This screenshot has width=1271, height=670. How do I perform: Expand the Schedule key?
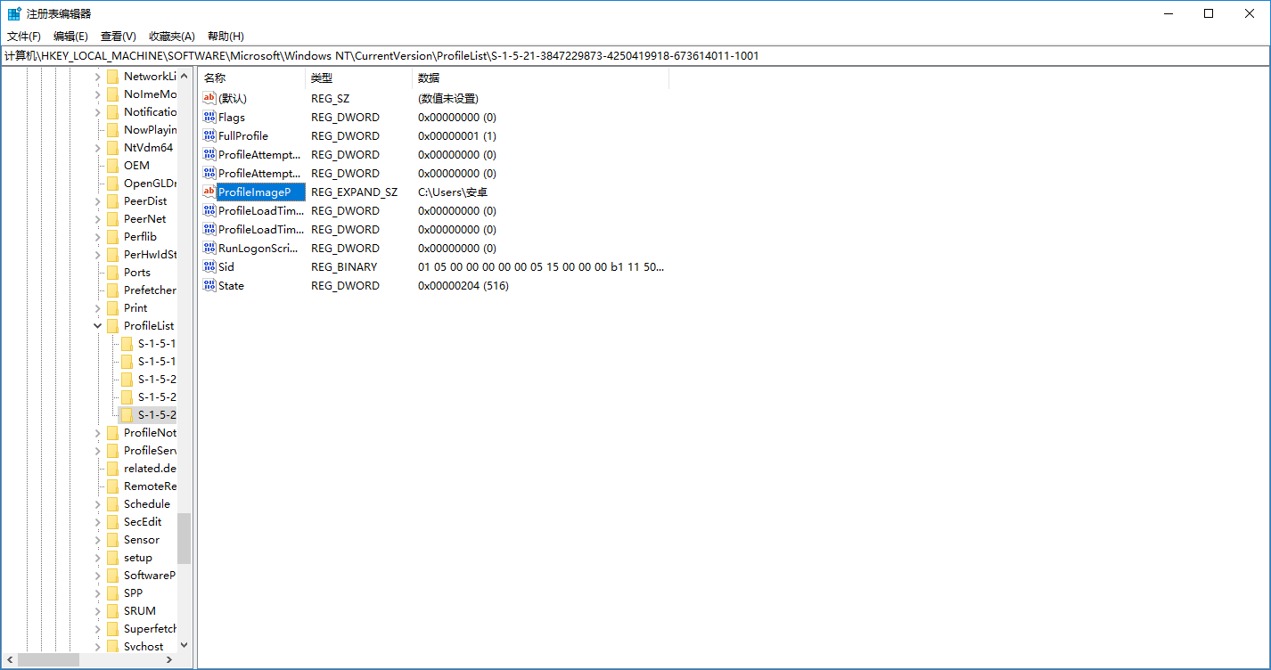pyautogui.click(x=98, y=504)
